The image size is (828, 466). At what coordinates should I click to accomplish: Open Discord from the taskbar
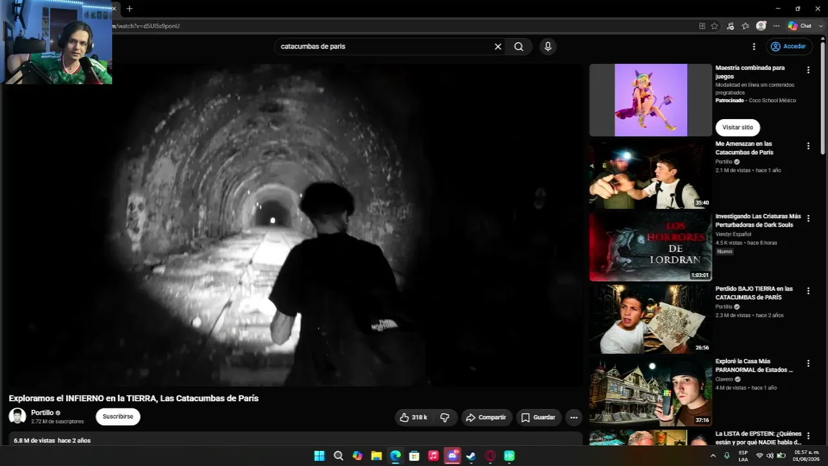[453, 456]
